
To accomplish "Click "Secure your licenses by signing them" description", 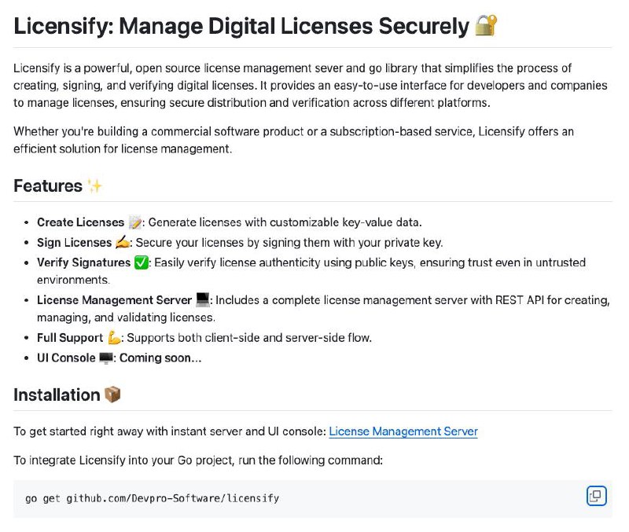I will [x=289, y=242].
